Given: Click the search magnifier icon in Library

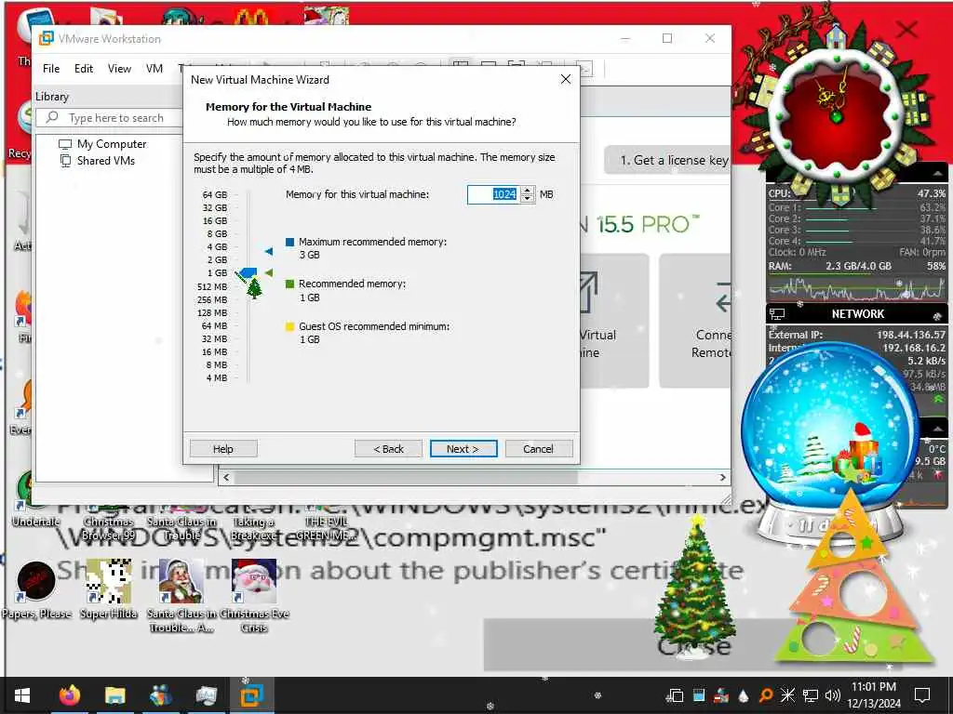Looking at the screenshot, I should pos(53,117).
